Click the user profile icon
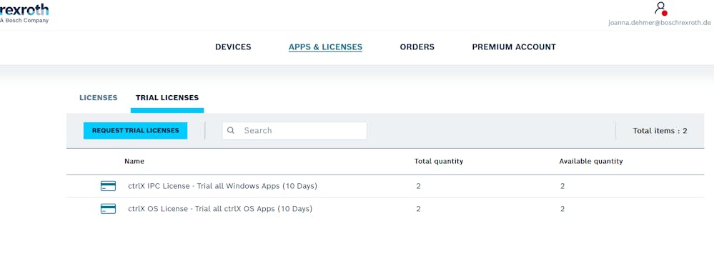The width and height of the screenshot is (714, 279). click(660, 9)
